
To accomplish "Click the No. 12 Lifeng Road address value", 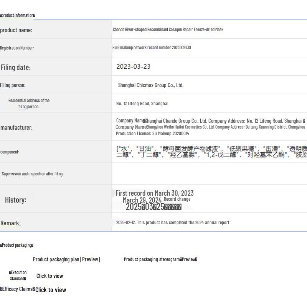I will (142, 104).
